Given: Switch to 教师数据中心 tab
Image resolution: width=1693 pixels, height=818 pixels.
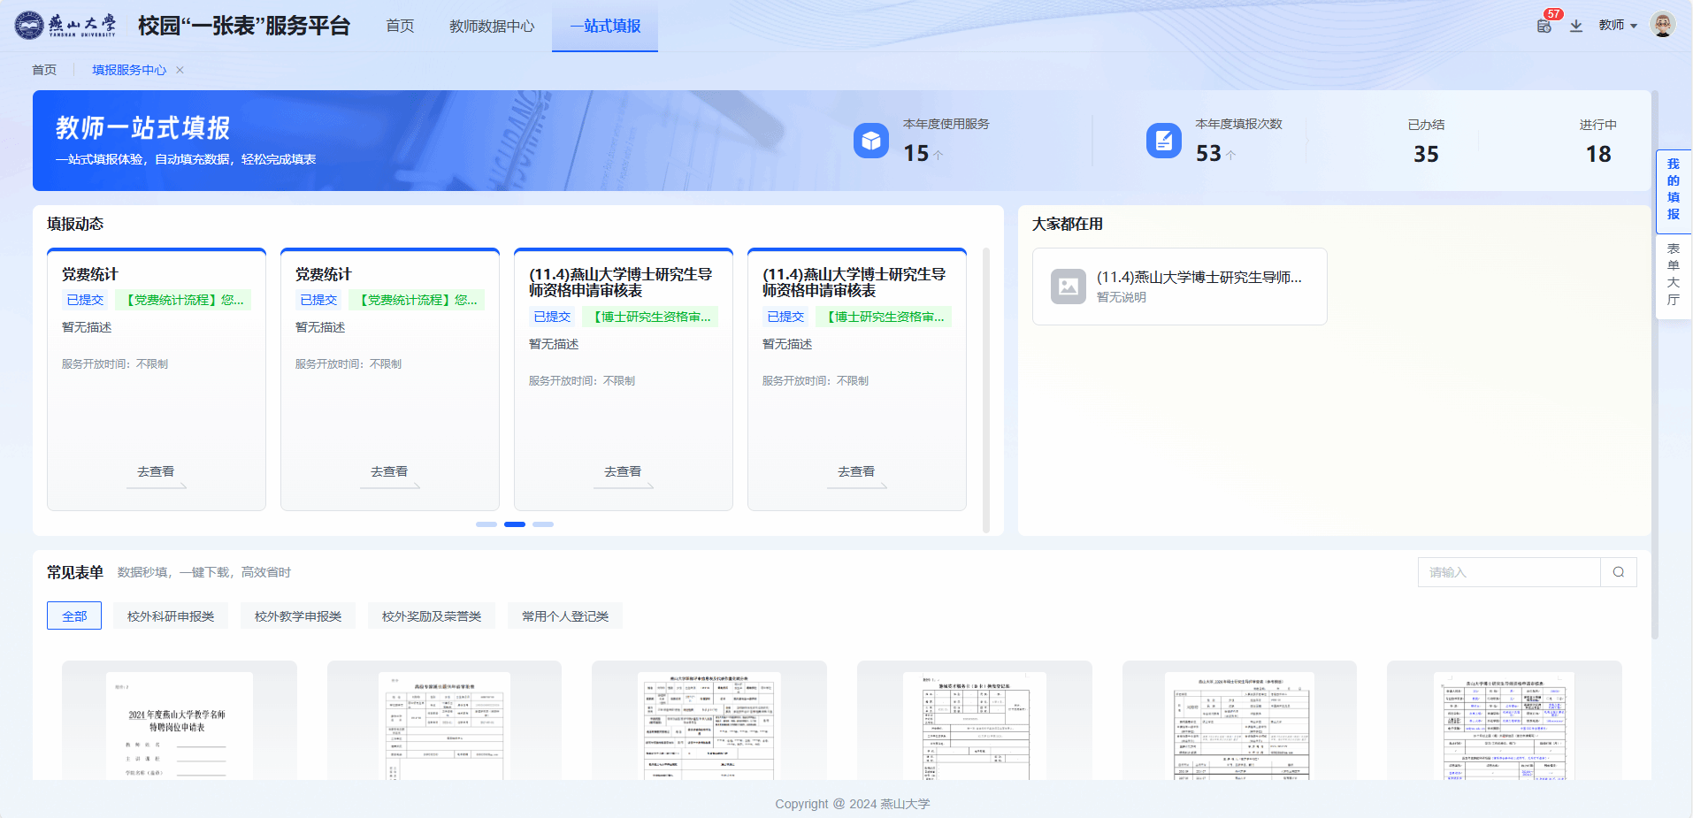Looking at the screenshot, I should point(492,26).
